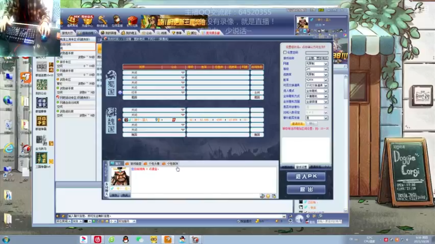The height and width of the screenshot is (244, 435).
Task: Open the 个性装饰 decoration tab
Action: coord(170,164)
